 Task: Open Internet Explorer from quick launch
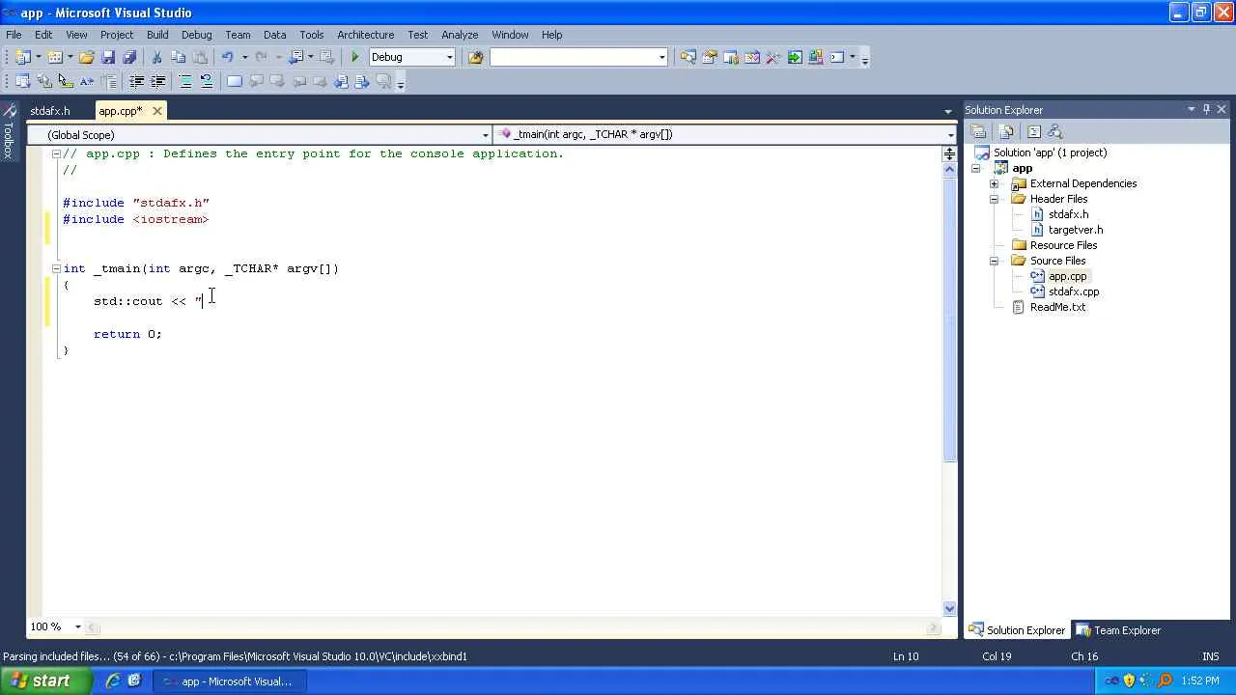coord(113,681)
